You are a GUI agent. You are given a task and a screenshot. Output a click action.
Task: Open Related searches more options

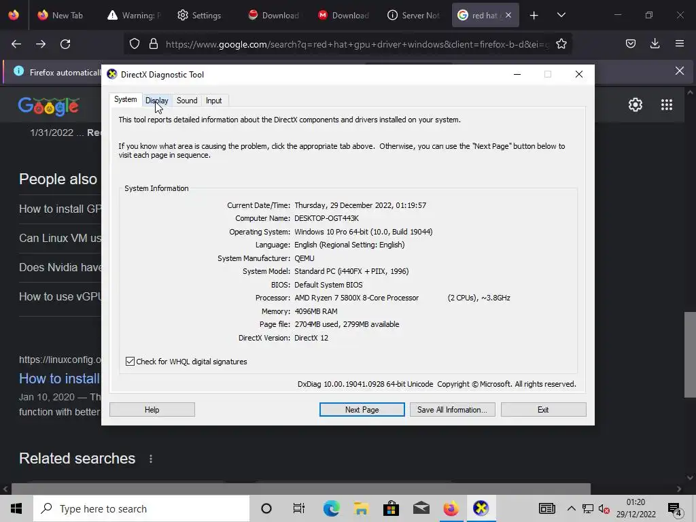[x=151, y=459]
